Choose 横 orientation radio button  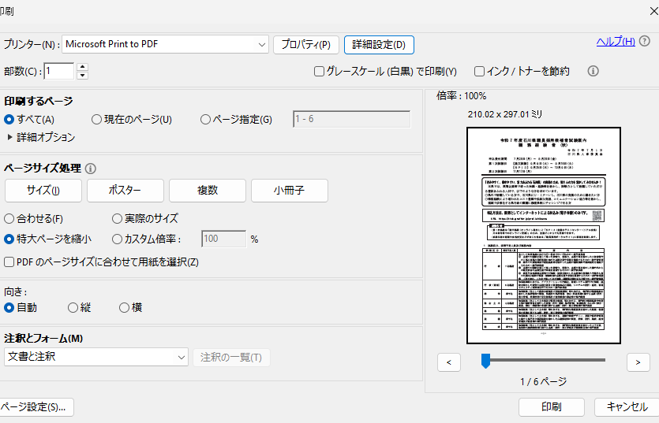[x=124, y=308]
